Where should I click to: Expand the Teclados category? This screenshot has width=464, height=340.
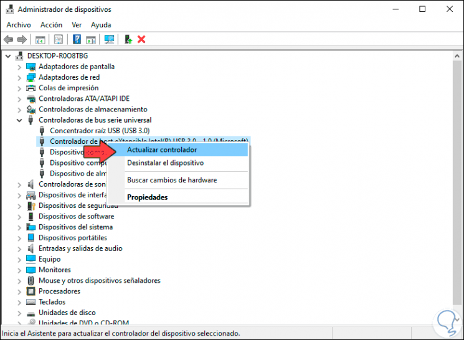(x=19, y=303)
